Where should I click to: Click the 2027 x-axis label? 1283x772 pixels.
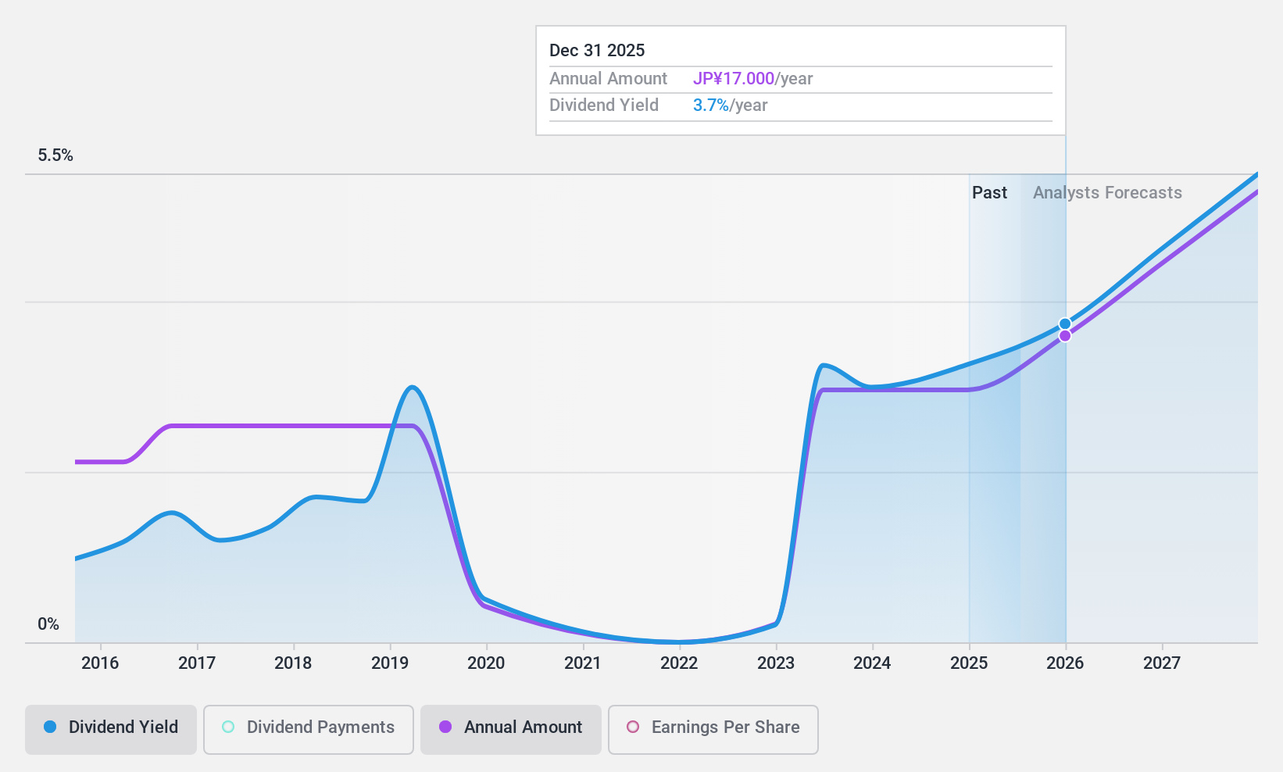(1162, 663)
